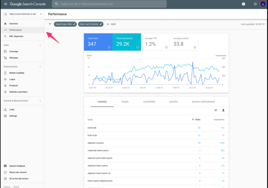
Task: Add a NEW filter
Action: [111, 24]
